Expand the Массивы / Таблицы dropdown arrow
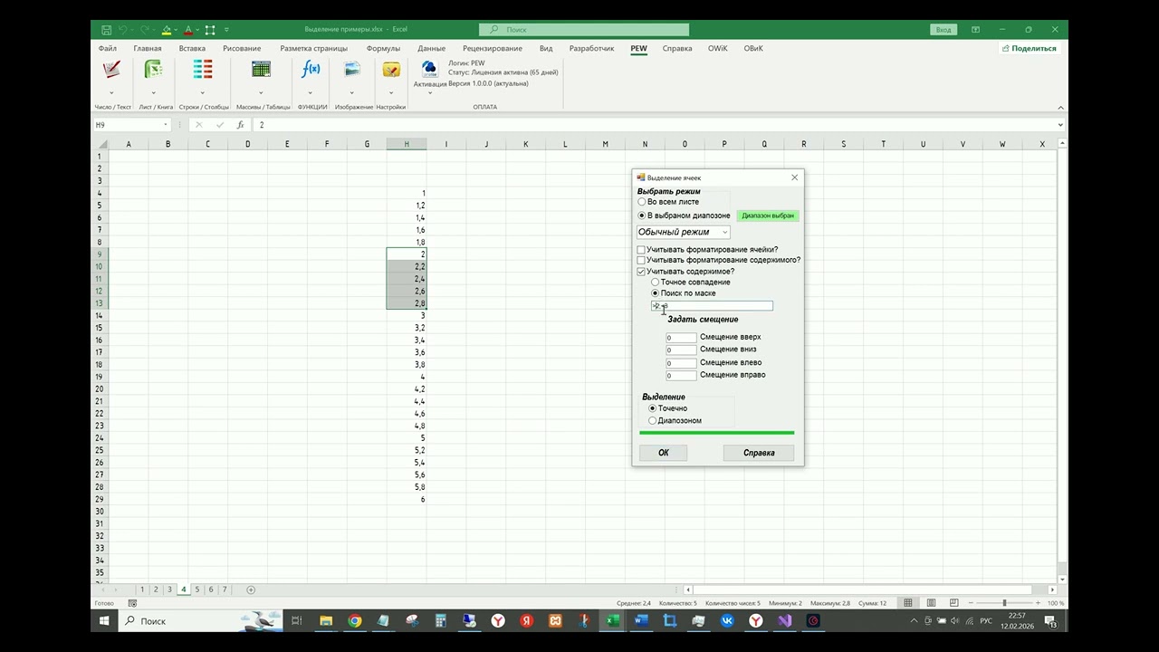The width and height of the screenshot is (1159, 652). click(x=261, y=92)
